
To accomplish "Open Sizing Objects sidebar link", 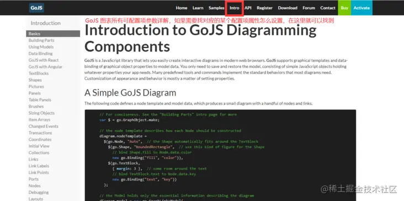I will (x=41, y=113).
